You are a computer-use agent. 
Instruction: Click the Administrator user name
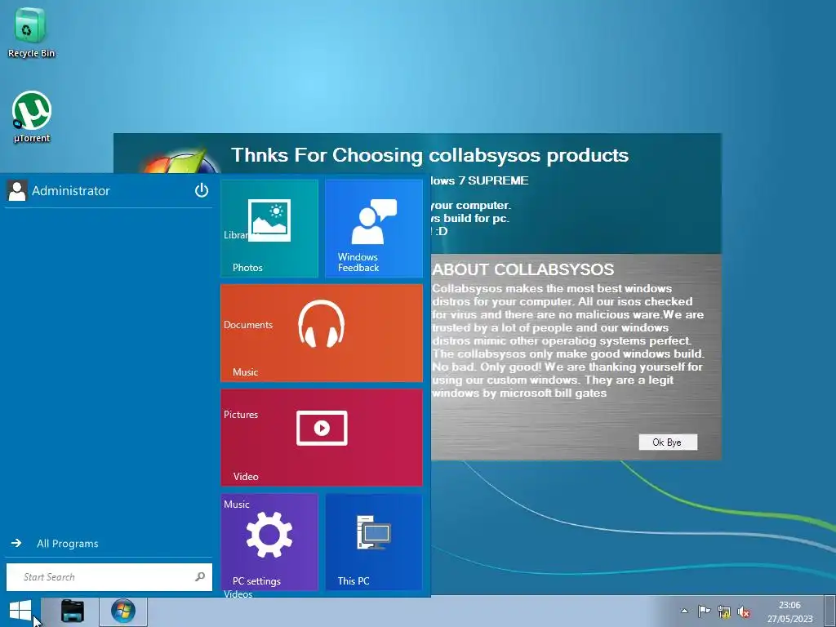coord(71,190)
